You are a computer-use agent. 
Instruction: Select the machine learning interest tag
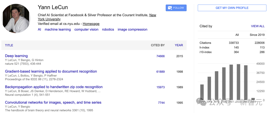tap(58, 29)
